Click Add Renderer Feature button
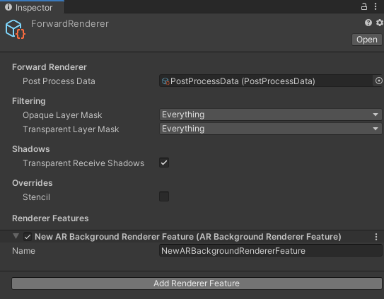 click(197, 283)
